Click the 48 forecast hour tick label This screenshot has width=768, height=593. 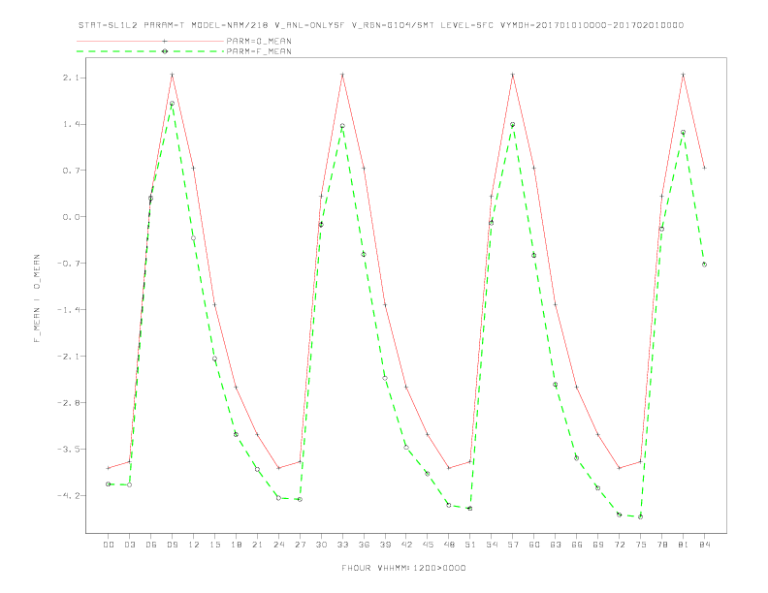(449, 545)
